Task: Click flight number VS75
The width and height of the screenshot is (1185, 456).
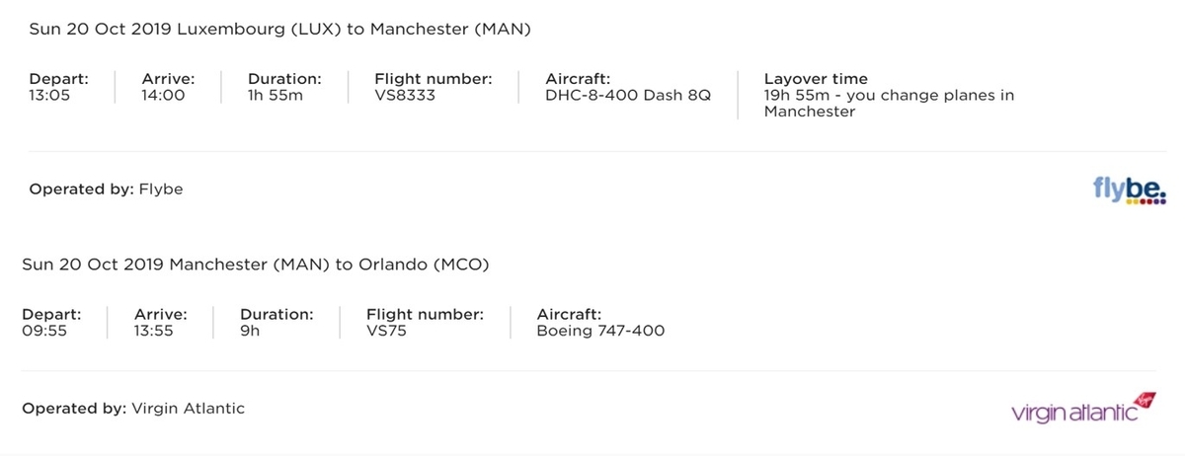Action: tap(386, 331)
